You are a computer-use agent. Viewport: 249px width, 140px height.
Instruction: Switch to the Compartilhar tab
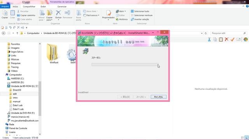click(29, 7)
